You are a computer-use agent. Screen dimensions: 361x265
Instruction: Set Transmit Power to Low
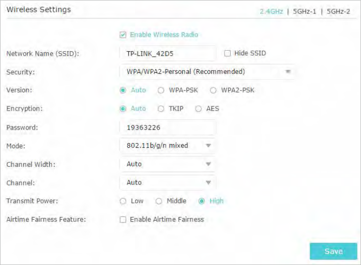point(123,201)
